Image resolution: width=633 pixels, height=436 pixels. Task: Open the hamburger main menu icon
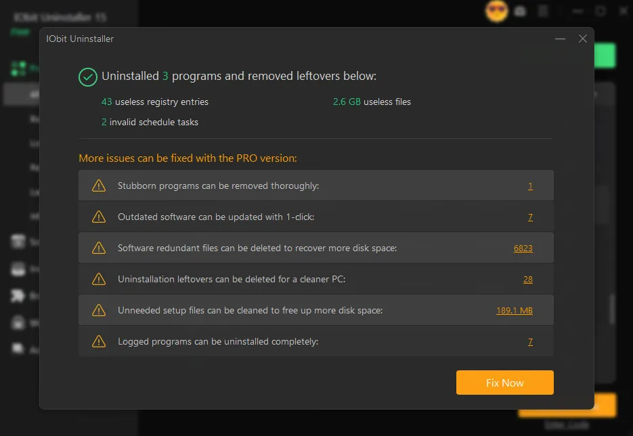click(542, 12)
